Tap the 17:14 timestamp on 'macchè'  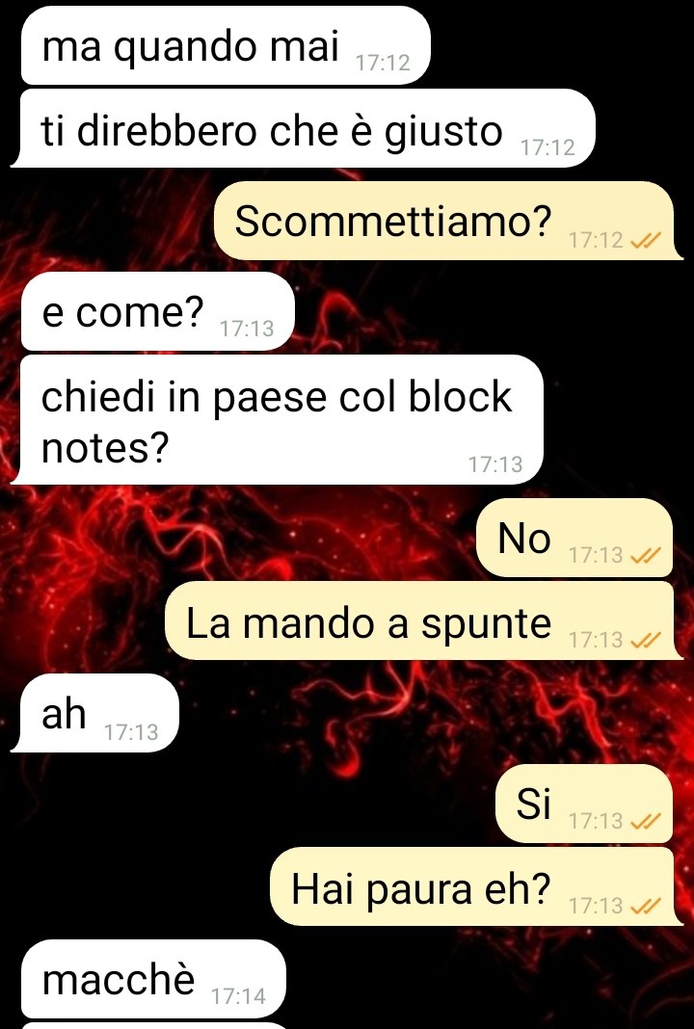click(x=238, y=997)
